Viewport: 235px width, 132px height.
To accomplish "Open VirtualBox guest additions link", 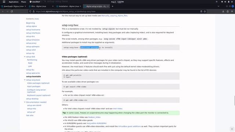I will [130, 126].
